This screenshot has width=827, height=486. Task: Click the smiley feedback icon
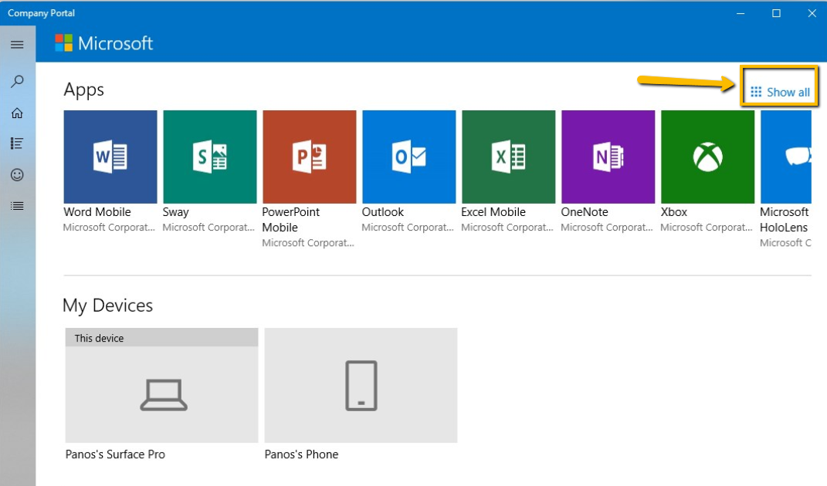[x=17, y=174]
